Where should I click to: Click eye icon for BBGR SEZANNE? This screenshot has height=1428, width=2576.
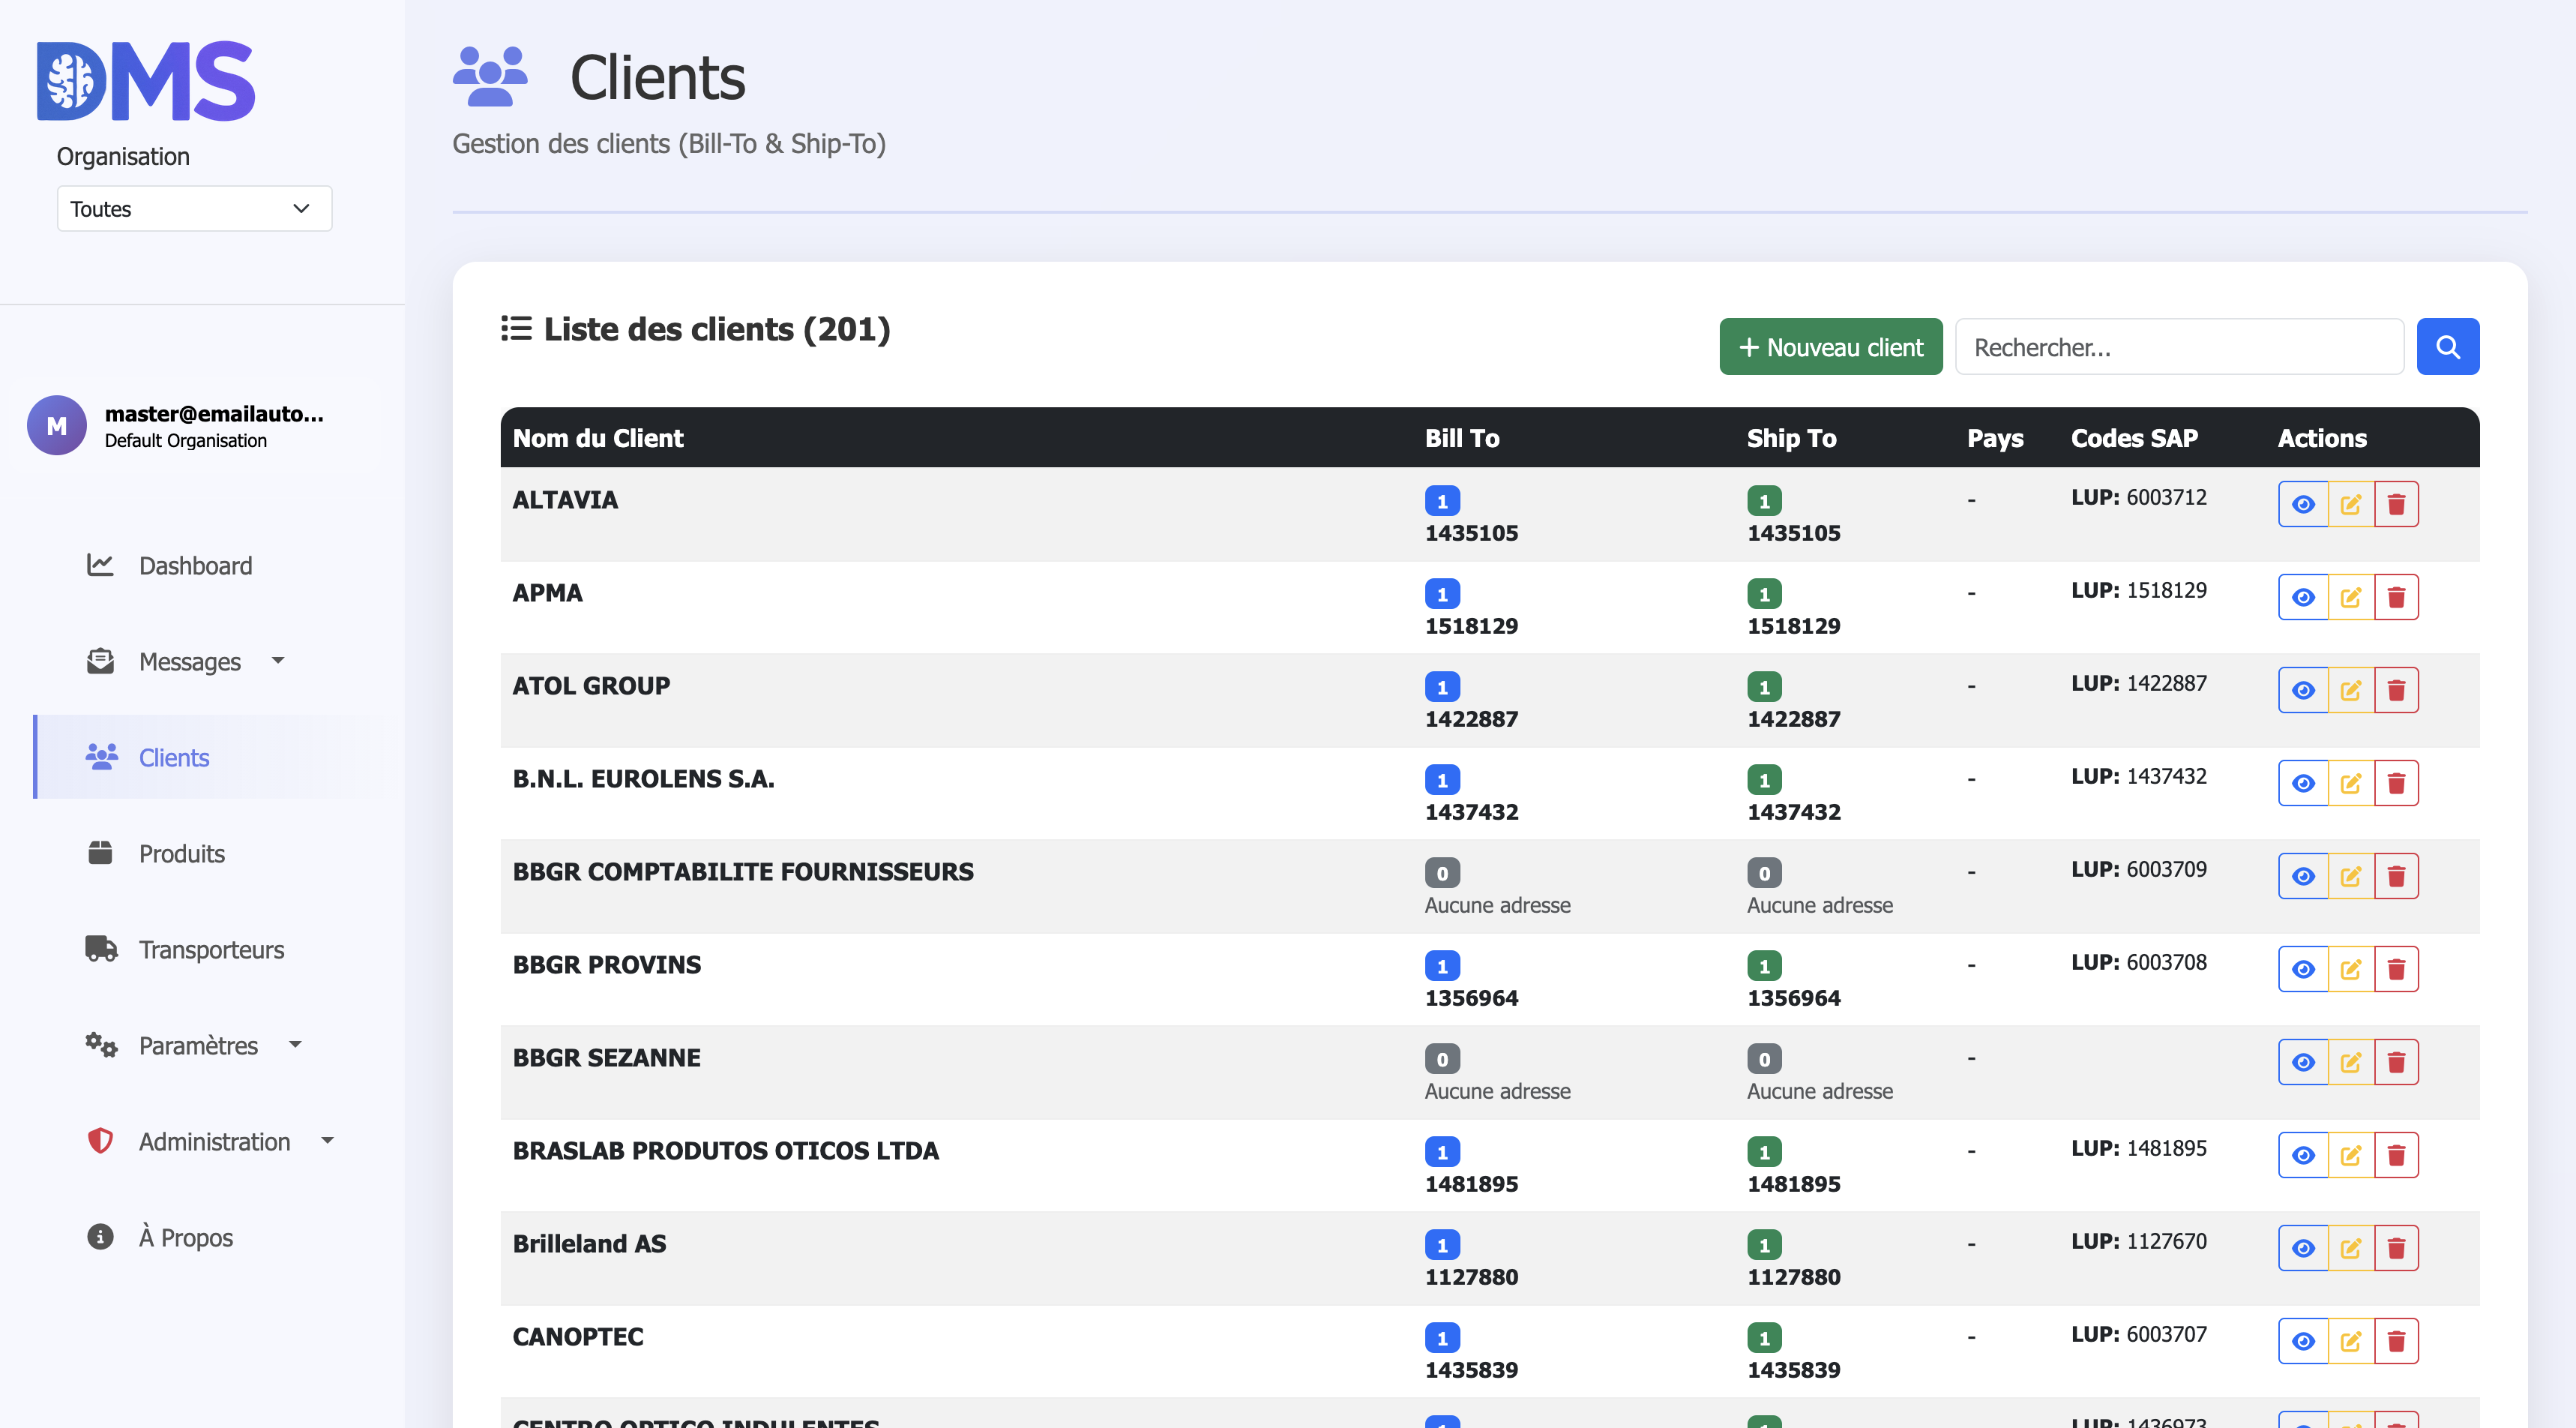tap(2303, 1063)
